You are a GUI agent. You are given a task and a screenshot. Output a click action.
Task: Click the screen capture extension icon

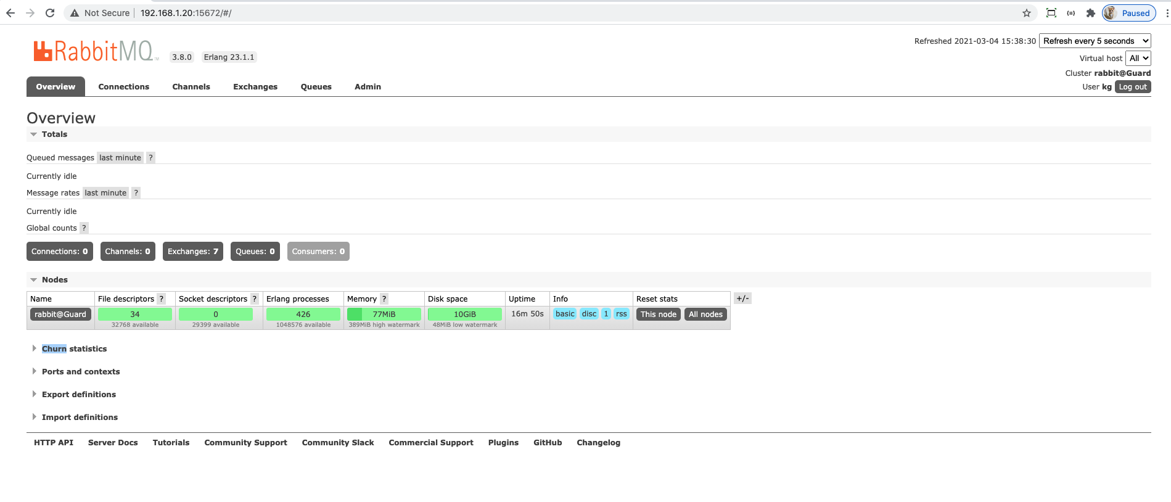[1051, 13]
